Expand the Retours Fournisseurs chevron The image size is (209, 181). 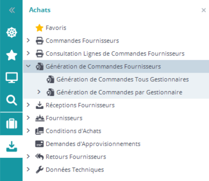pos(28,156)
